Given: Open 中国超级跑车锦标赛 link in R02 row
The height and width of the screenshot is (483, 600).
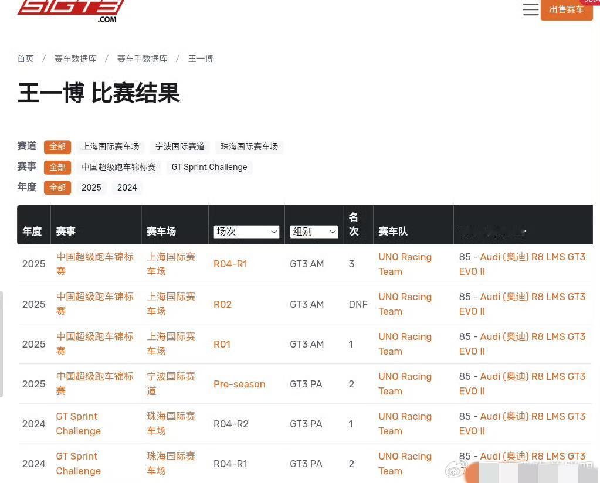Looking at the screenshot, I should coord(94,304).
